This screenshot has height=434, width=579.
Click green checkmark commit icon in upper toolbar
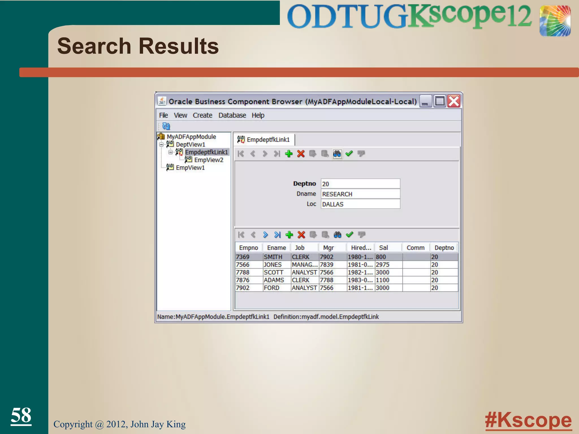[349, 153]
